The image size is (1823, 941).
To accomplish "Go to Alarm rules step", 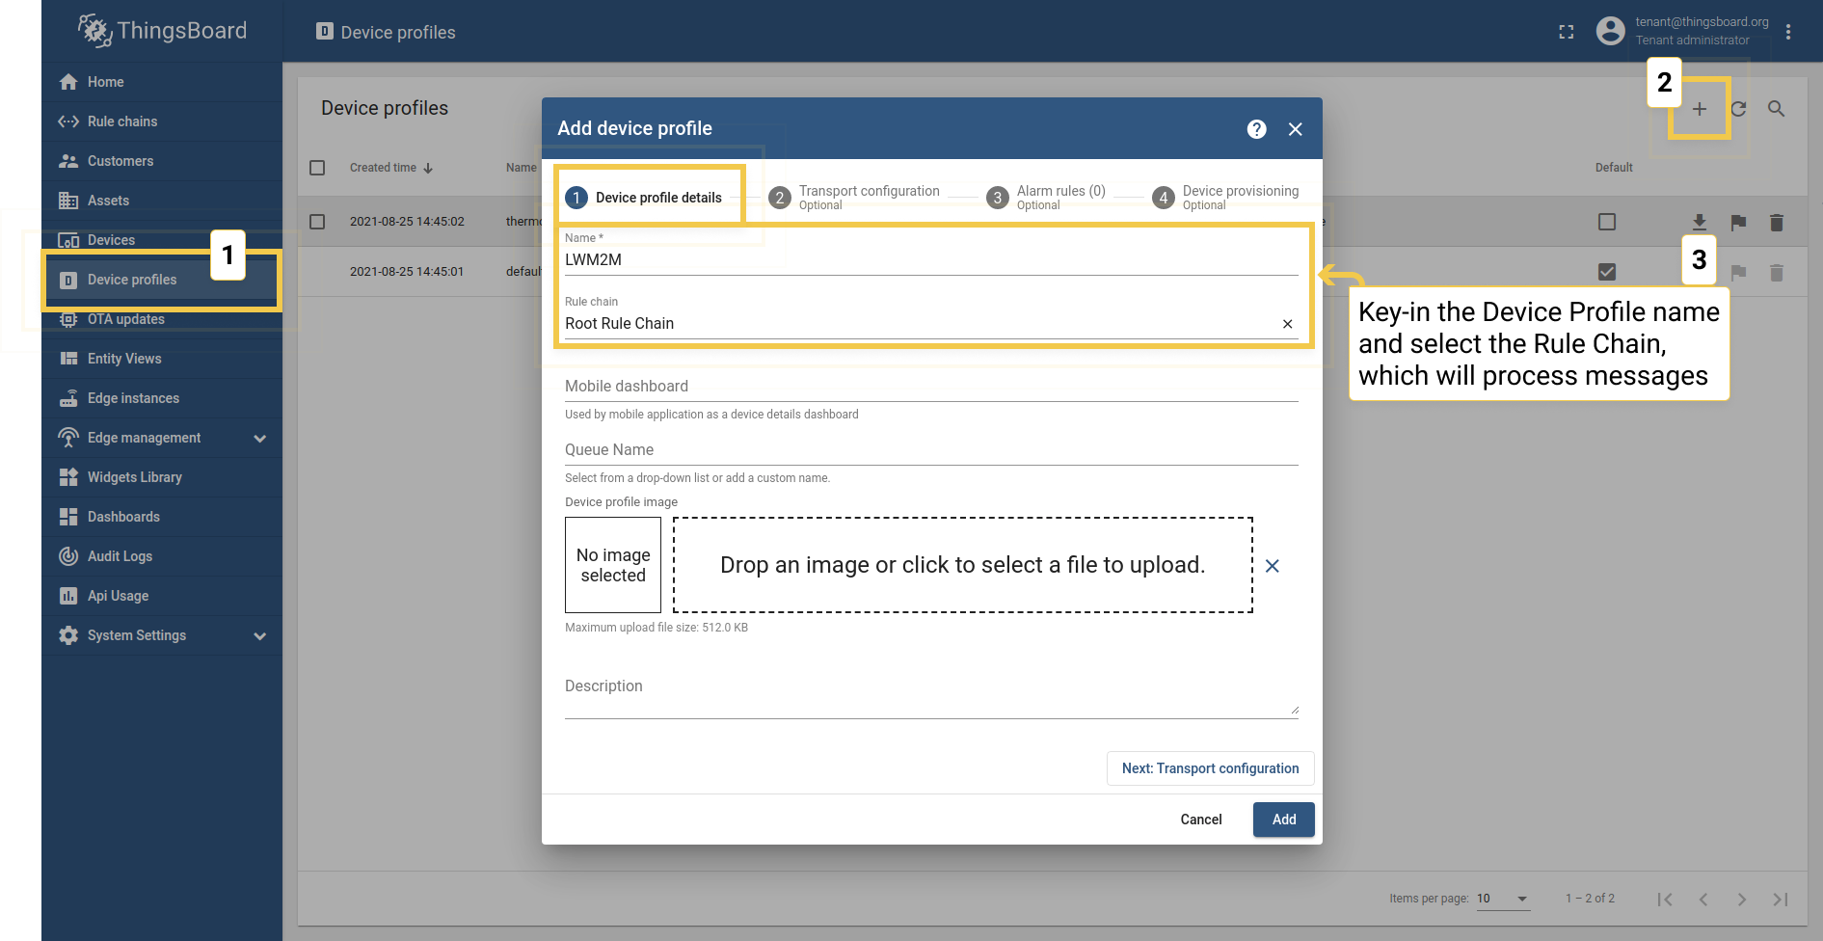I will pos(1046,198).
